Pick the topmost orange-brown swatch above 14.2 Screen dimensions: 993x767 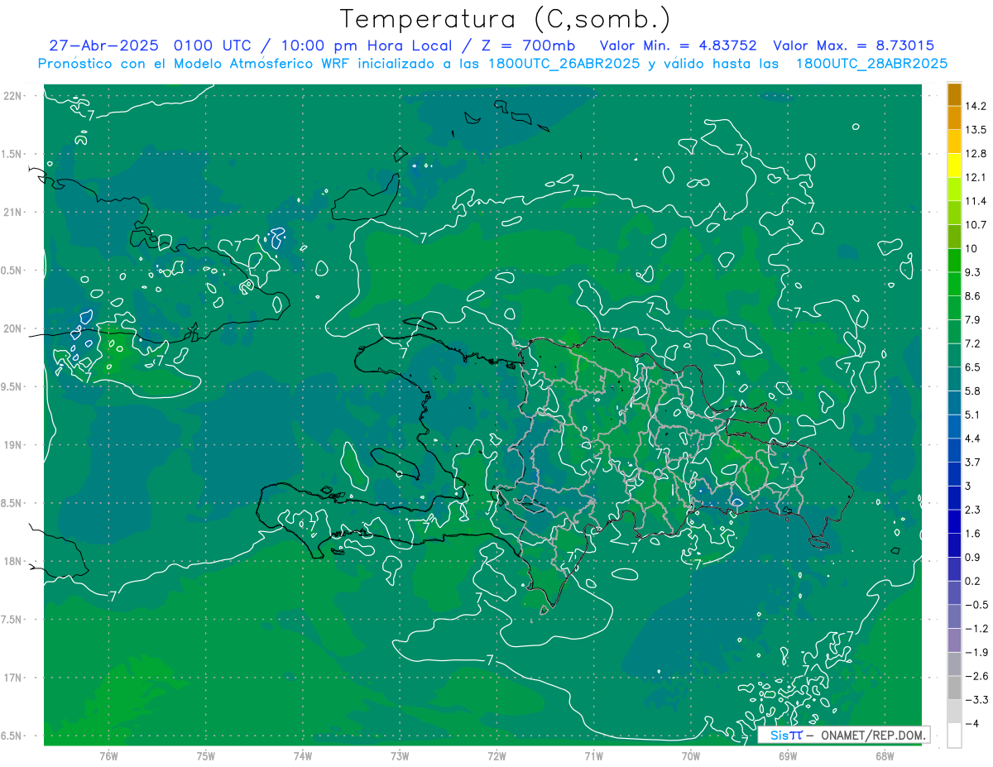(x=954, y=94)
